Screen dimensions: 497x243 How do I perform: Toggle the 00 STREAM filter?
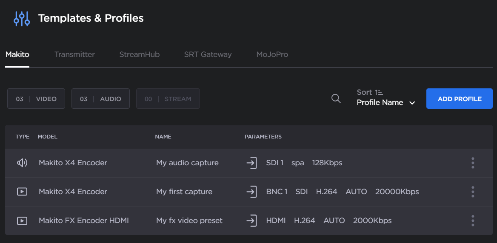pos(168,99)
